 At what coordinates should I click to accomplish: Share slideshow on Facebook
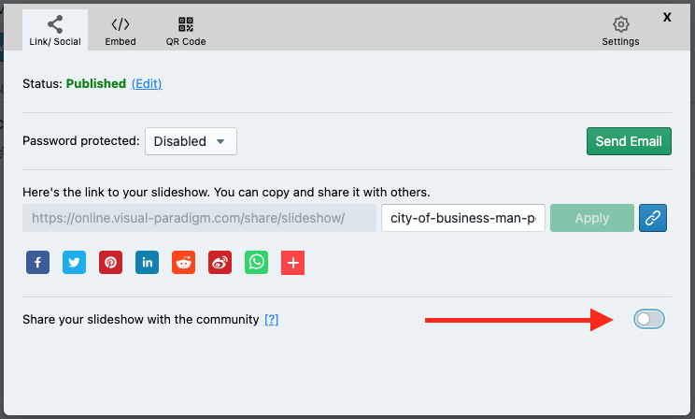tap(37, 263)
